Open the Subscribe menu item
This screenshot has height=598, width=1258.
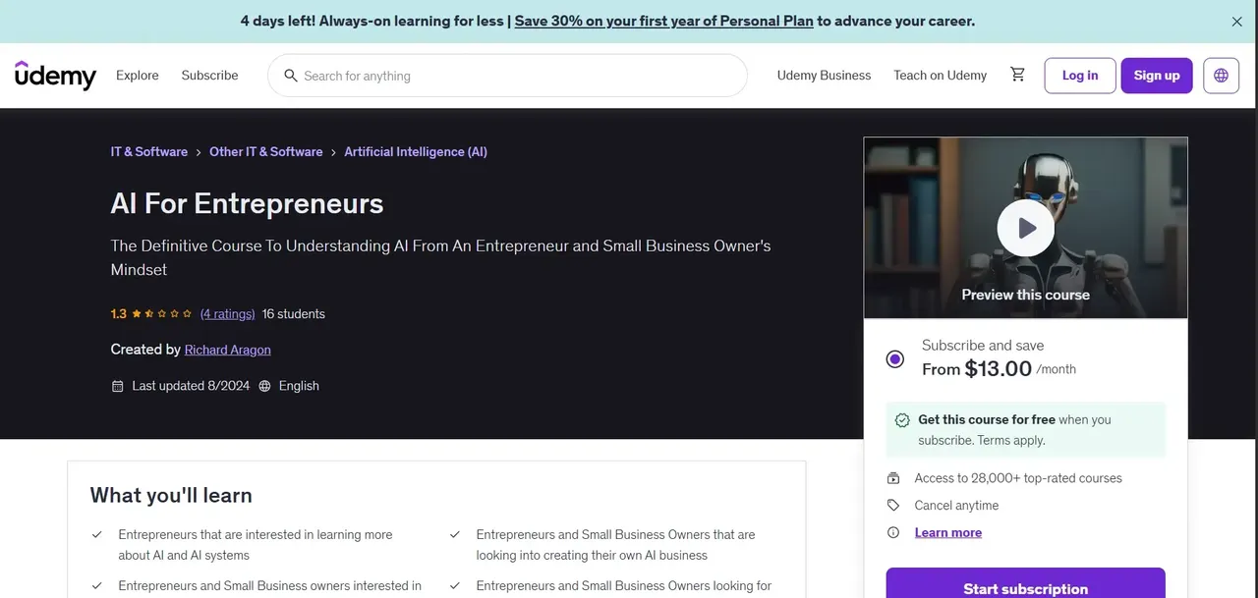[x=209, y=76]
